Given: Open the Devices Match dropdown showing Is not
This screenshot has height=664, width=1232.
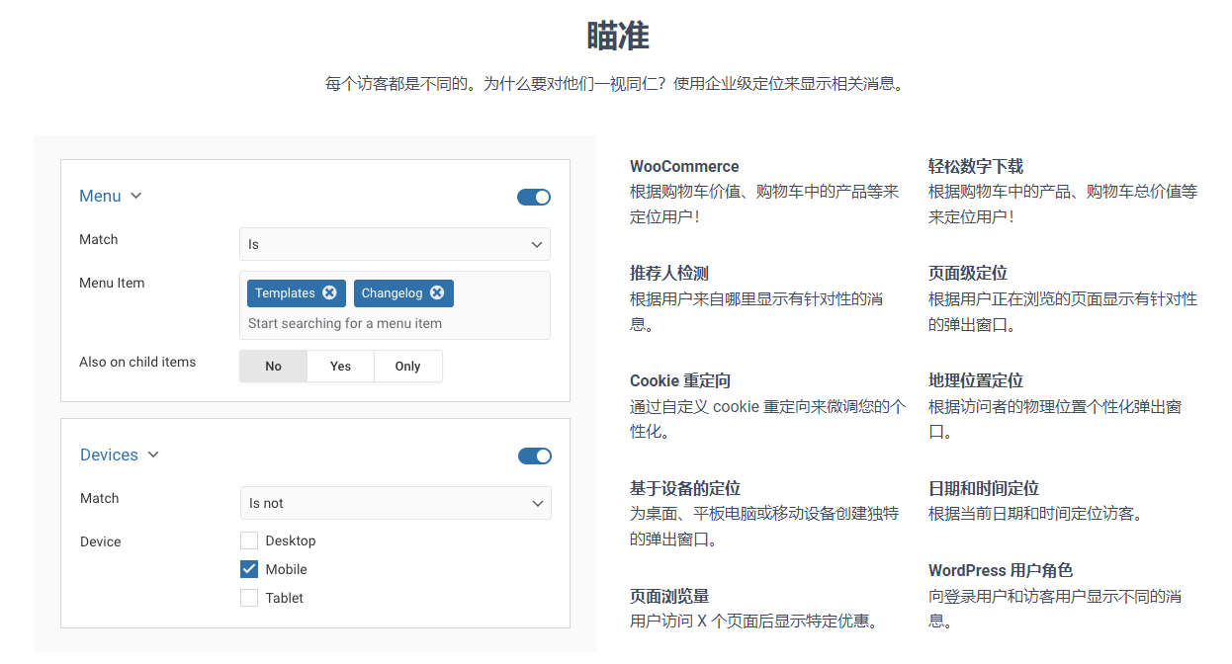Looking at the screenshot, I should click(x=396, y=503).
